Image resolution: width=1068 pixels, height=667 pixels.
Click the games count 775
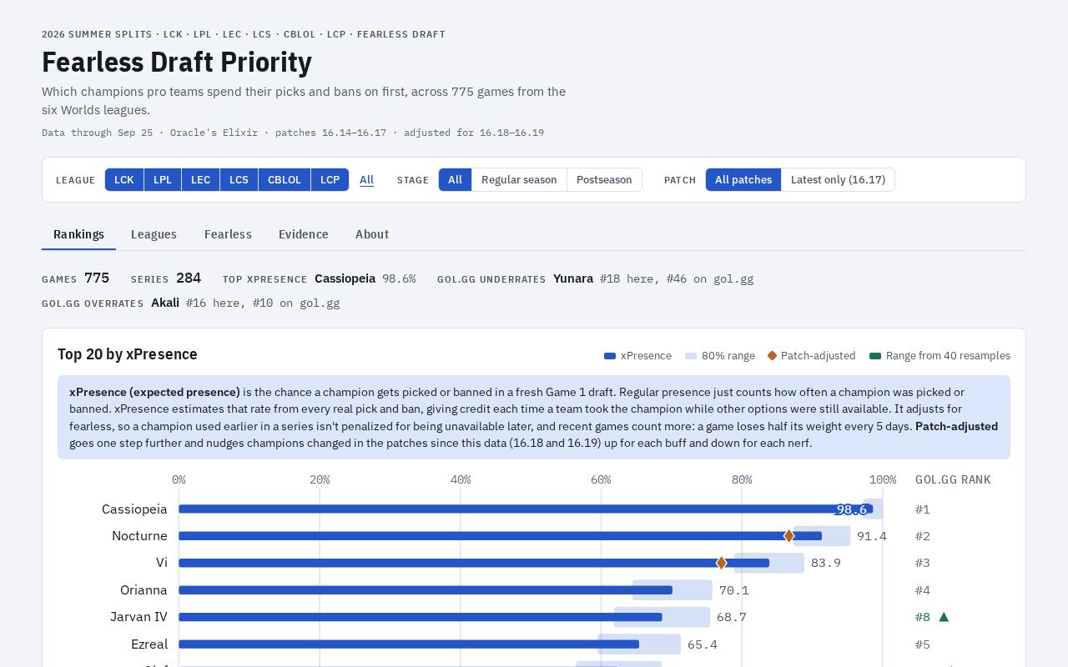click(x=97, y=278)
